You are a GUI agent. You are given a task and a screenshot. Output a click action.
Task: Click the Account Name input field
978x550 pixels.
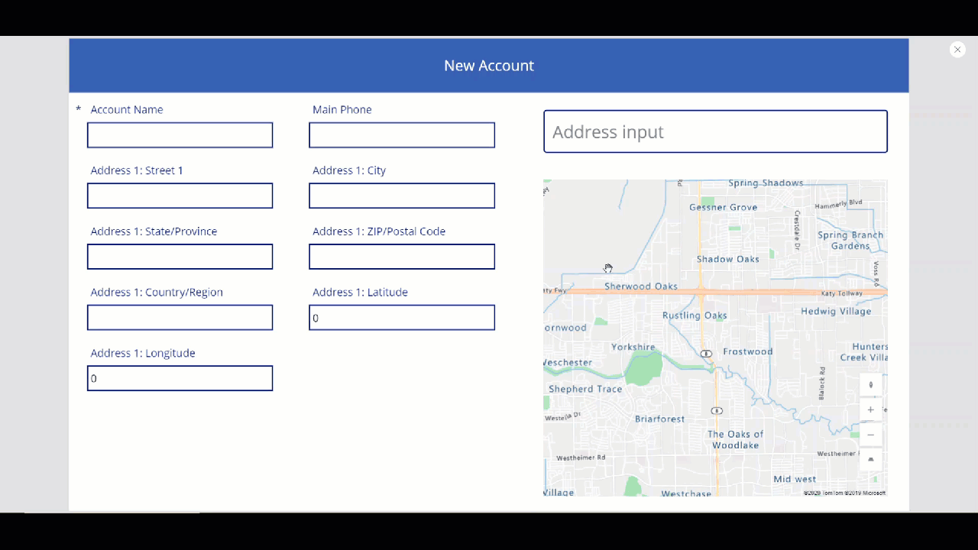point(180,134)
